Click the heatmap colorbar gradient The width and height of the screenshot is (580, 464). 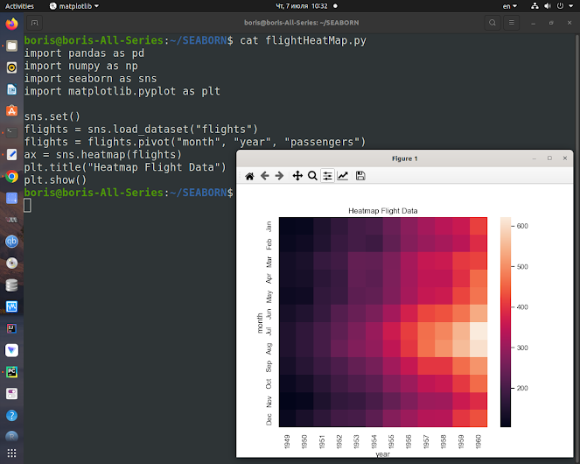506,322
